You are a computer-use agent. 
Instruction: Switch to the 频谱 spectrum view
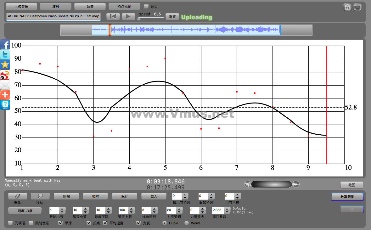tap(90, 6)
